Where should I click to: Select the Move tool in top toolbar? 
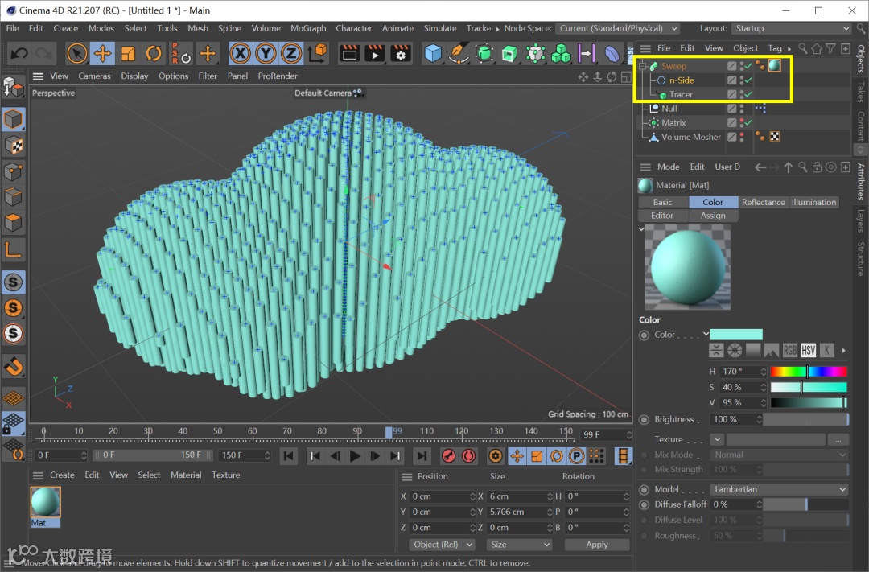(102, 54)
